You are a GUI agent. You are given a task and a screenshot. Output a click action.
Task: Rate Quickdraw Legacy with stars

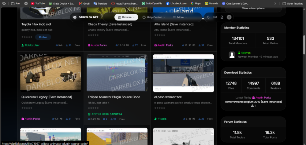point(27,108)
